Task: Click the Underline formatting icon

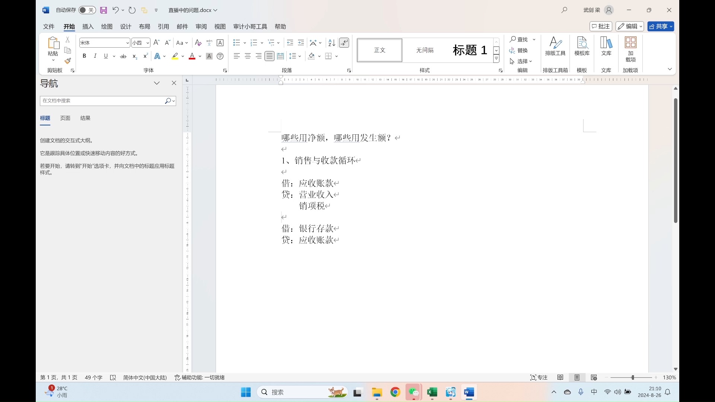Action: pos(106,56)
